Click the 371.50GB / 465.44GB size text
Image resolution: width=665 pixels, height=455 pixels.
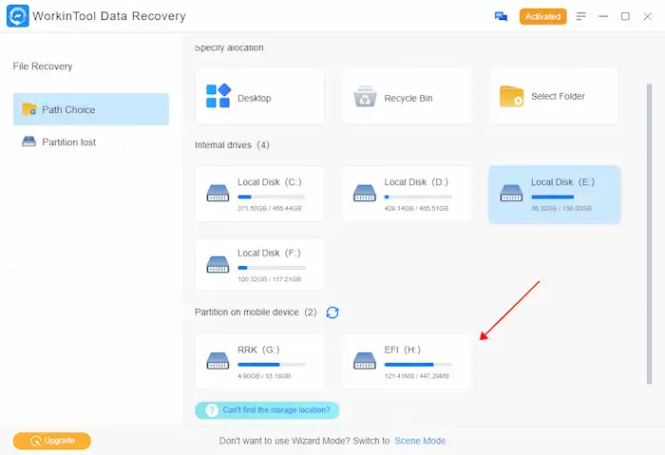coord(269,208)
